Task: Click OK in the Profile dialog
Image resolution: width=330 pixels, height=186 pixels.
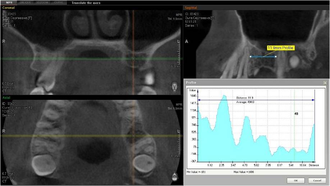Action: pyautogui.click(x=296, y=181)
